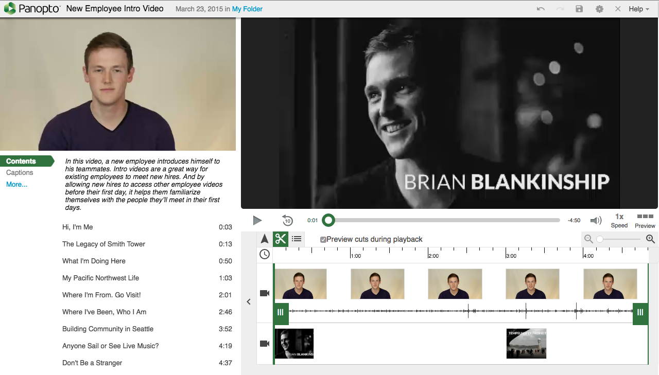Undo the last edit

541,9
